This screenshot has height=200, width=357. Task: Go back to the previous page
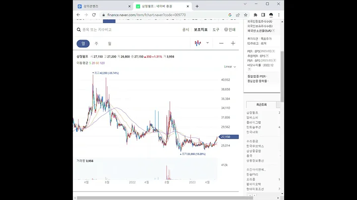click(78, 15)
